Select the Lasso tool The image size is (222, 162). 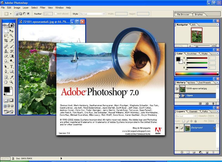pos(6,36)
